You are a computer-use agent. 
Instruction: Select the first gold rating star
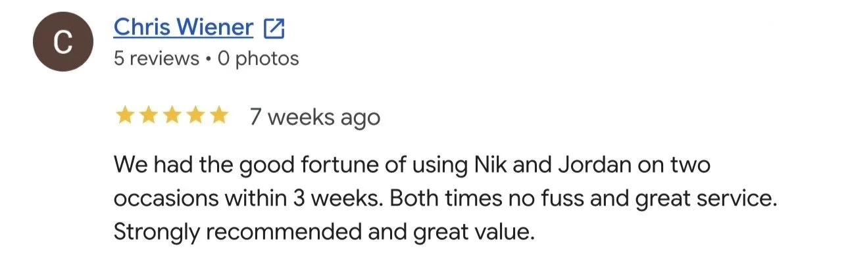tap(124, 116)
